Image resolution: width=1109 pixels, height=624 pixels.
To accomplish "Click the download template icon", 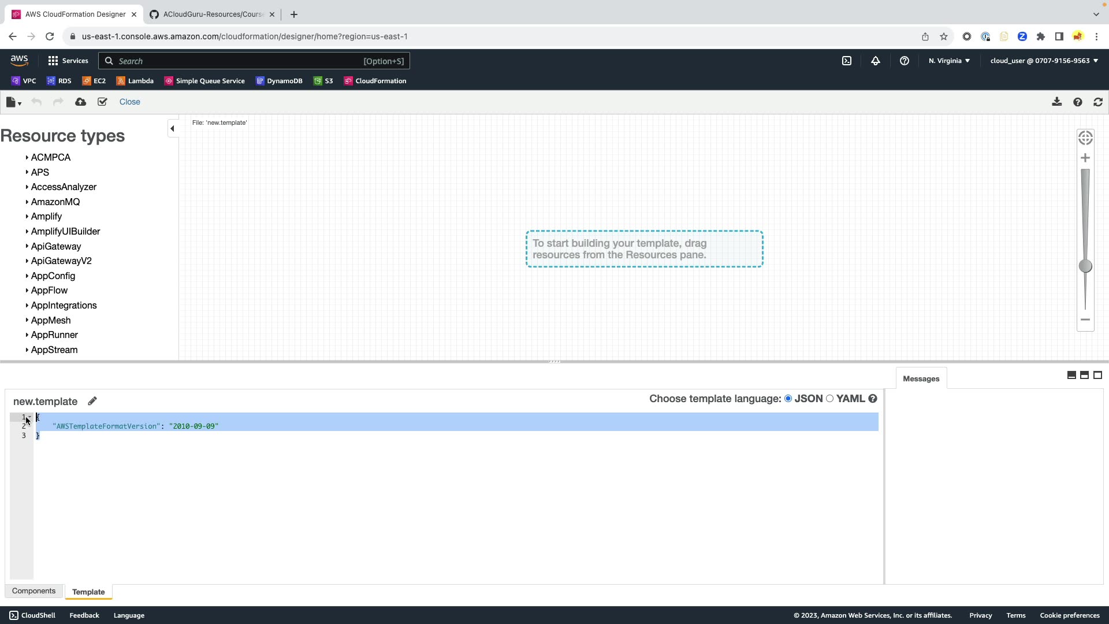I will pyautogui.click(x=1056, y=102).
